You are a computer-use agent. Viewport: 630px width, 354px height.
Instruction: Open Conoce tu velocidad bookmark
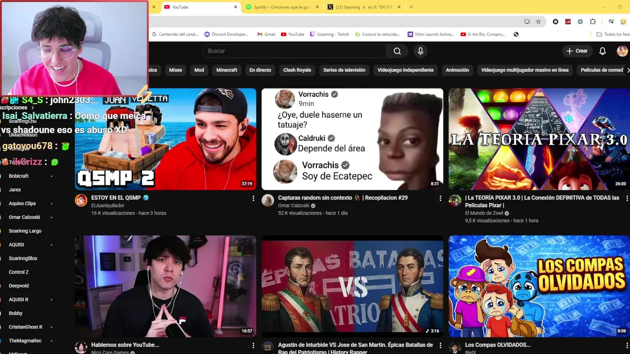(x=377, y=34)
